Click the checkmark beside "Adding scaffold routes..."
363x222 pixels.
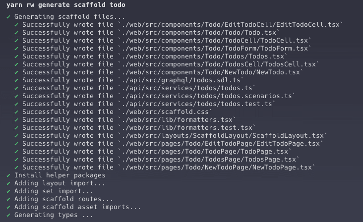point(8,199)
